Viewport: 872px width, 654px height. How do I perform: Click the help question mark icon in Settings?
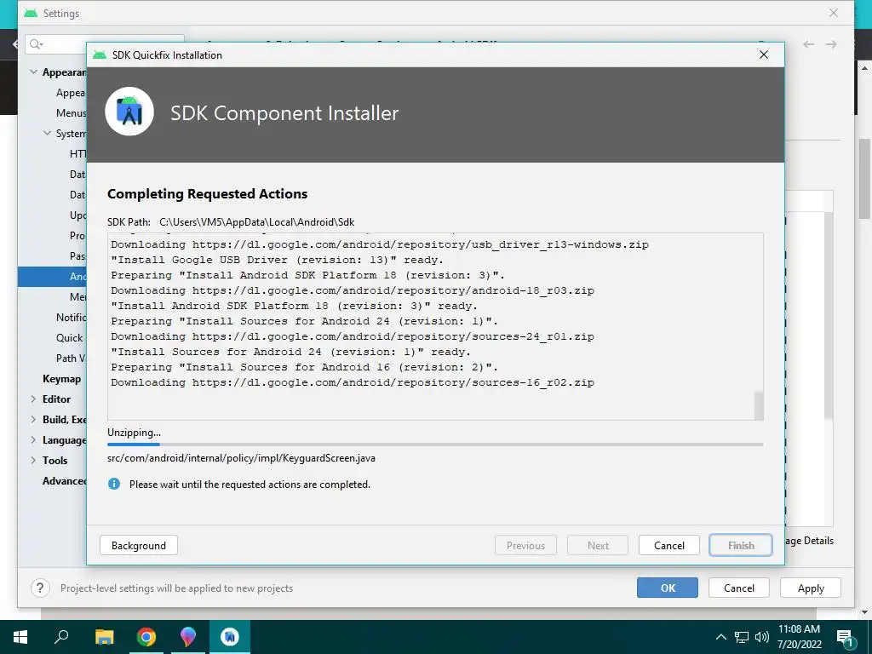click(40, 588)
